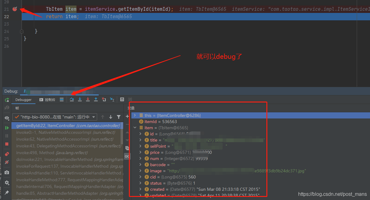The width and height of the screenshot is (370, 200).
Task: Select the Debugger tab
Action: pyautogui.click(x=23, y=99)
